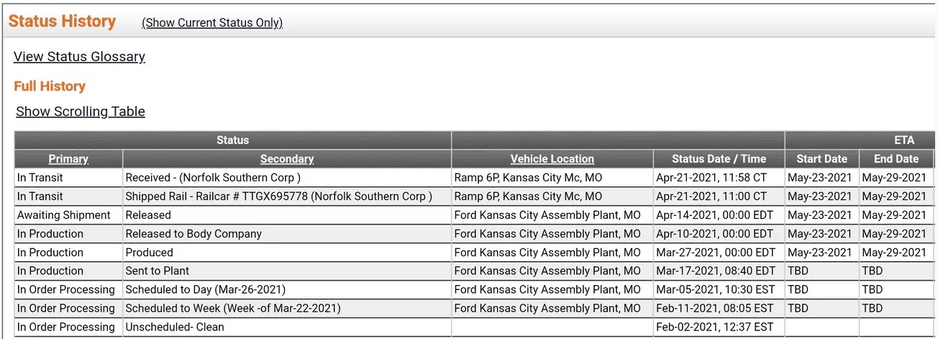Select the Produced status row cell

coord(150,252)
